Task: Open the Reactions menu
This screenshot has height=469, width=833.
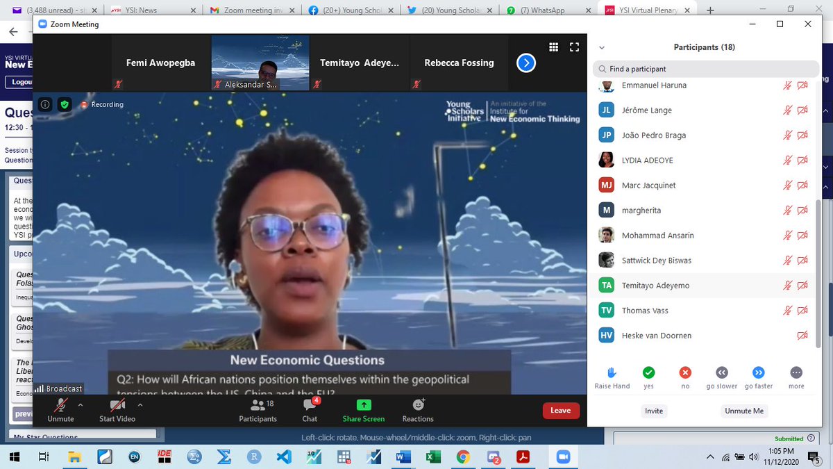Action: pyautogui.click(x=418, y=411)
